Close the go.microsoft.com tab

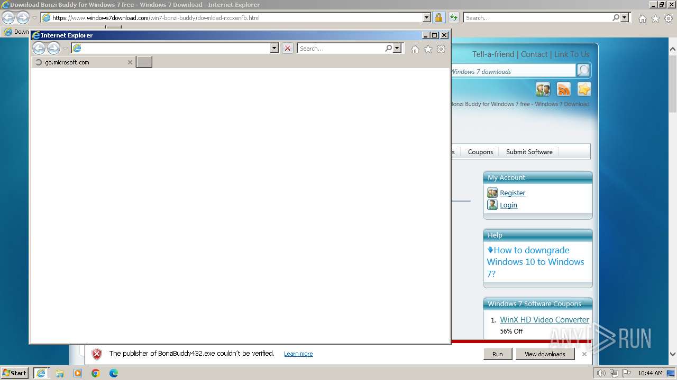tap(130, 62)
